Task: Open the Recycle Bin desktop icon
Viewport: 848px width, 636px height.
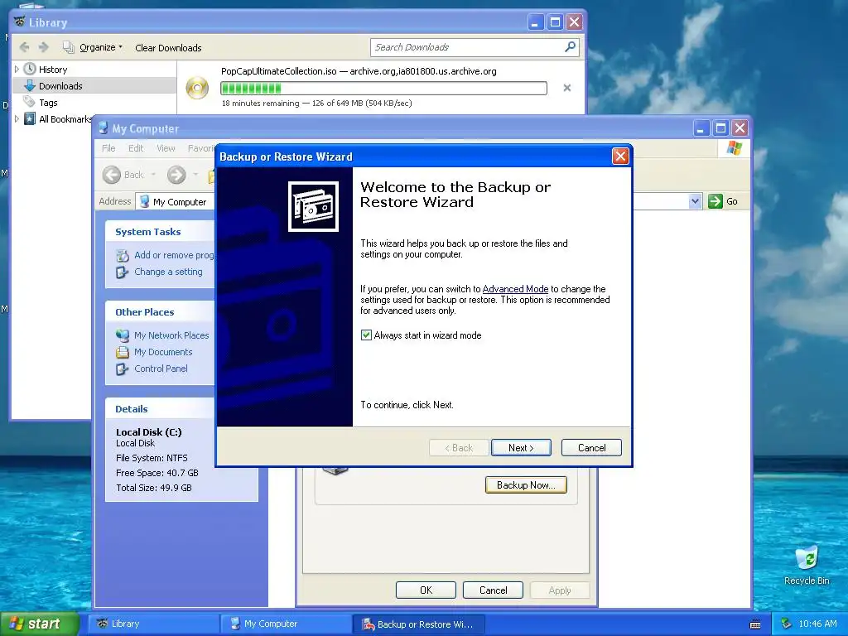Action: coord(807,558)
